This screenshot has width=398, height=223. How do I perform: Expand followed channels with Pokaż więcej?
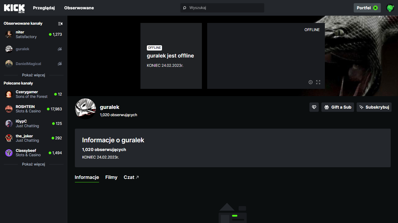[x=34, y=75]
